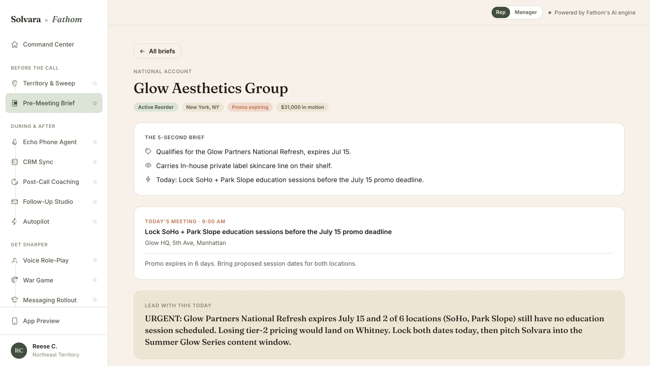The height and width of the screenshot is (366, 650).
Task: Click the Follow-Up Studio envelope icon
Action: coord(15,202)
